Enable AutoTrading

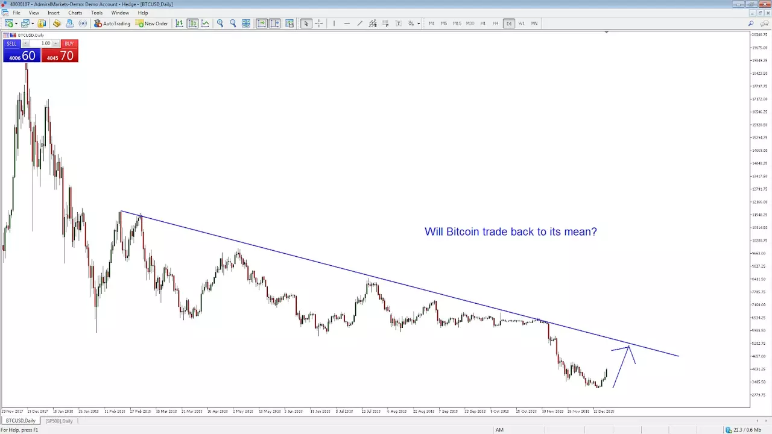click(x=112, y=24)
